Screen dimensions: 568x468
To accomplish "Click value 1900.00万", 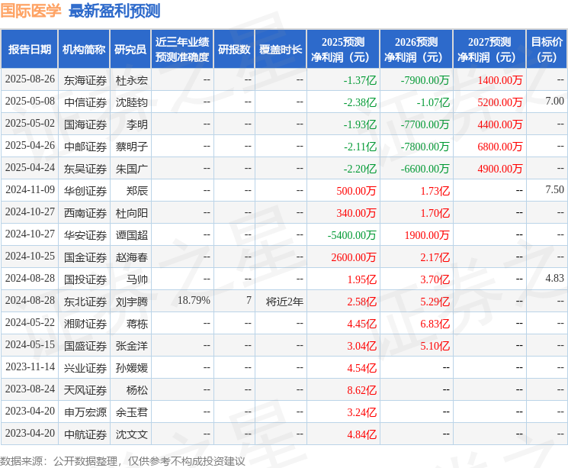I will click(427, 235).
